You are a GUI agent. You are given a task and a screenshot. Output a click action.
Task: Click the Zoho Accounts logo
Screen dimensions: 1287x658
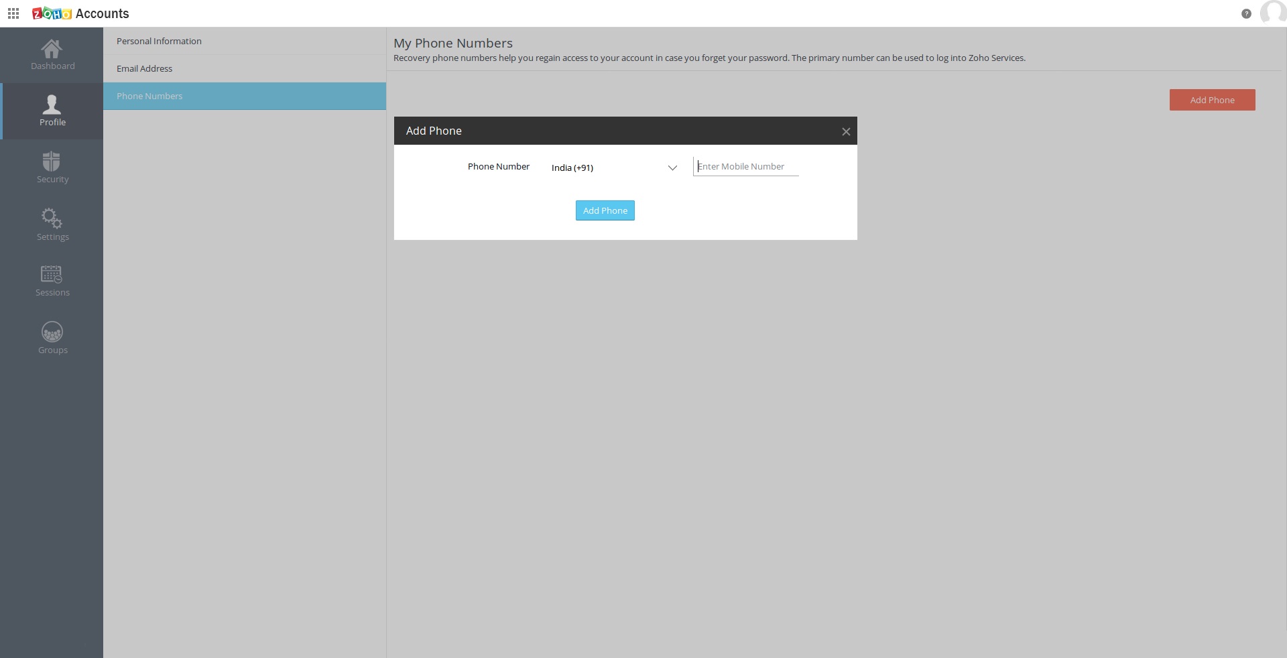(x=80, y=13)
